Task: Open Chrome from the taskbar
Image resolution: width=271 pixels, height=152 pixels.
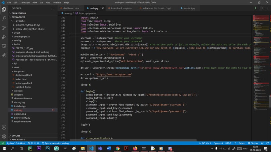Action: (118, 149)
